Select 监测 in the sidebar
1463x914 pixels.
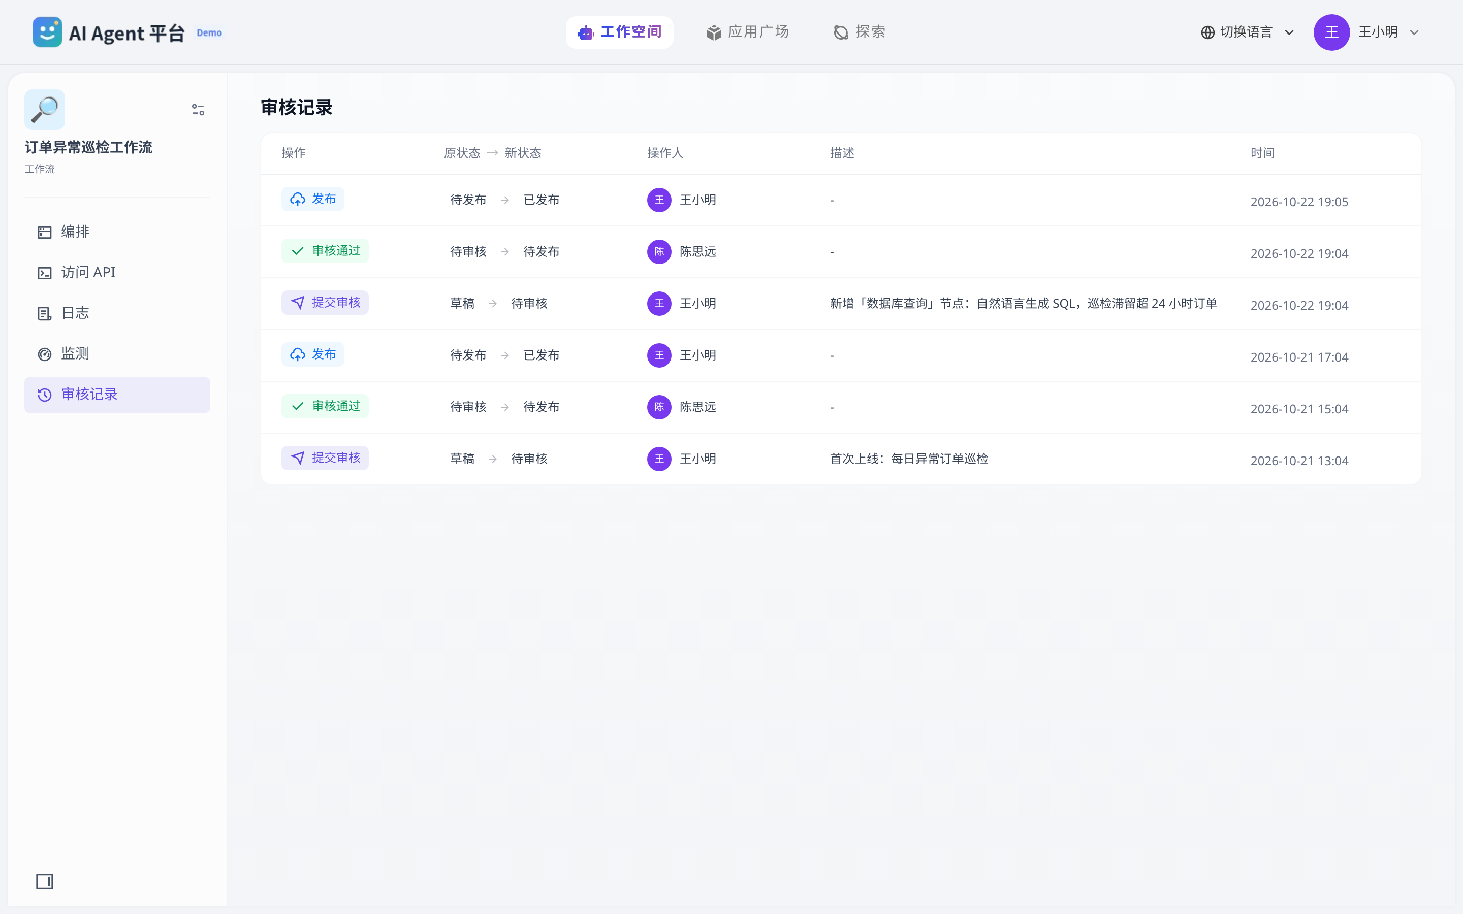pos(117,353)
